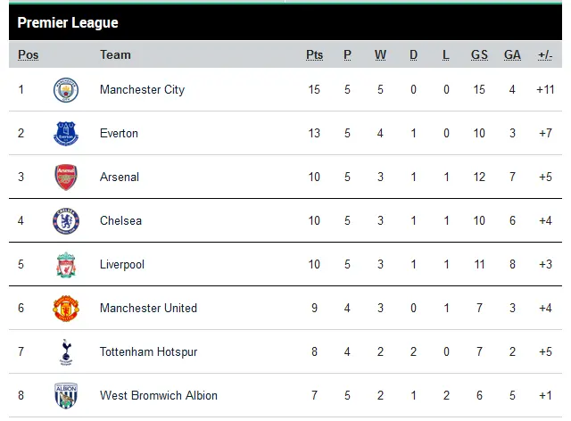This screenshot has height=421, width=571.
Task: Click the Everton club crest
Action: coord(66,134)
